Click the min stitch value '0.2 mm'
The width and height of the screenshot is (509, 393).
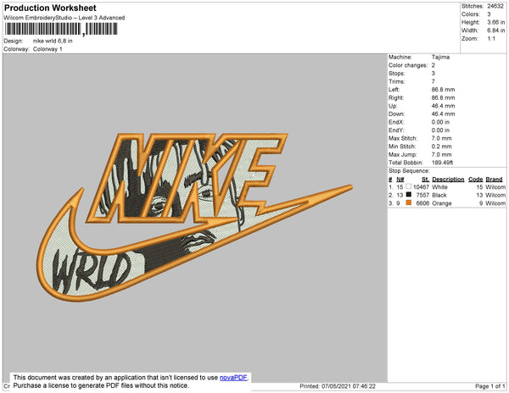pos(441,147)
